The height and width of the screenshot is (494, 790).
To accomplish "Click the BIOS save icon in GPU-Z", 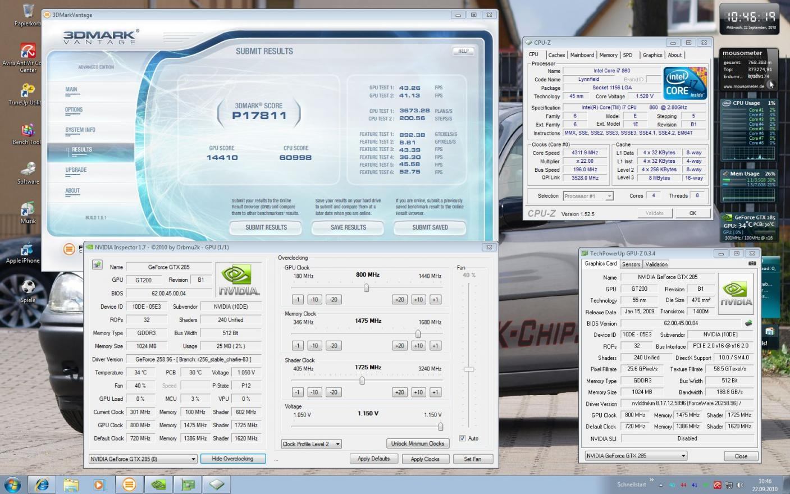I will click(x=748, y=323).
